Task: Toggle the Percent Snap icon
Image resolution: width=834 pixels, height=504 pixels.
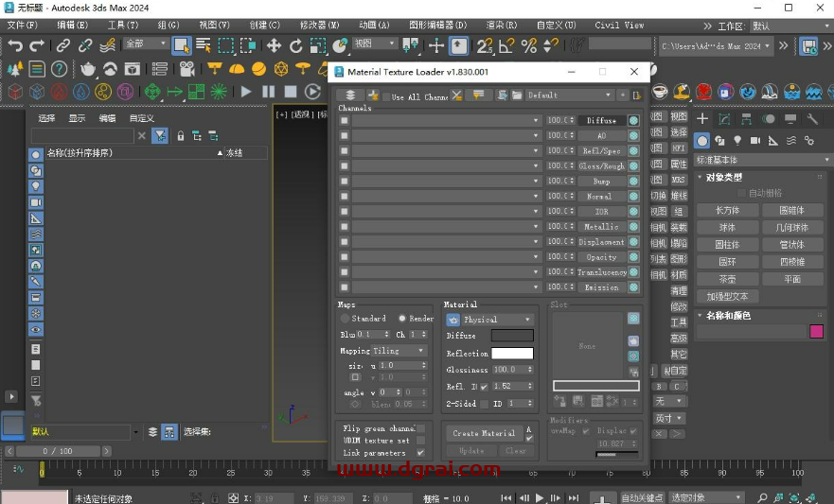Action: 528,46
